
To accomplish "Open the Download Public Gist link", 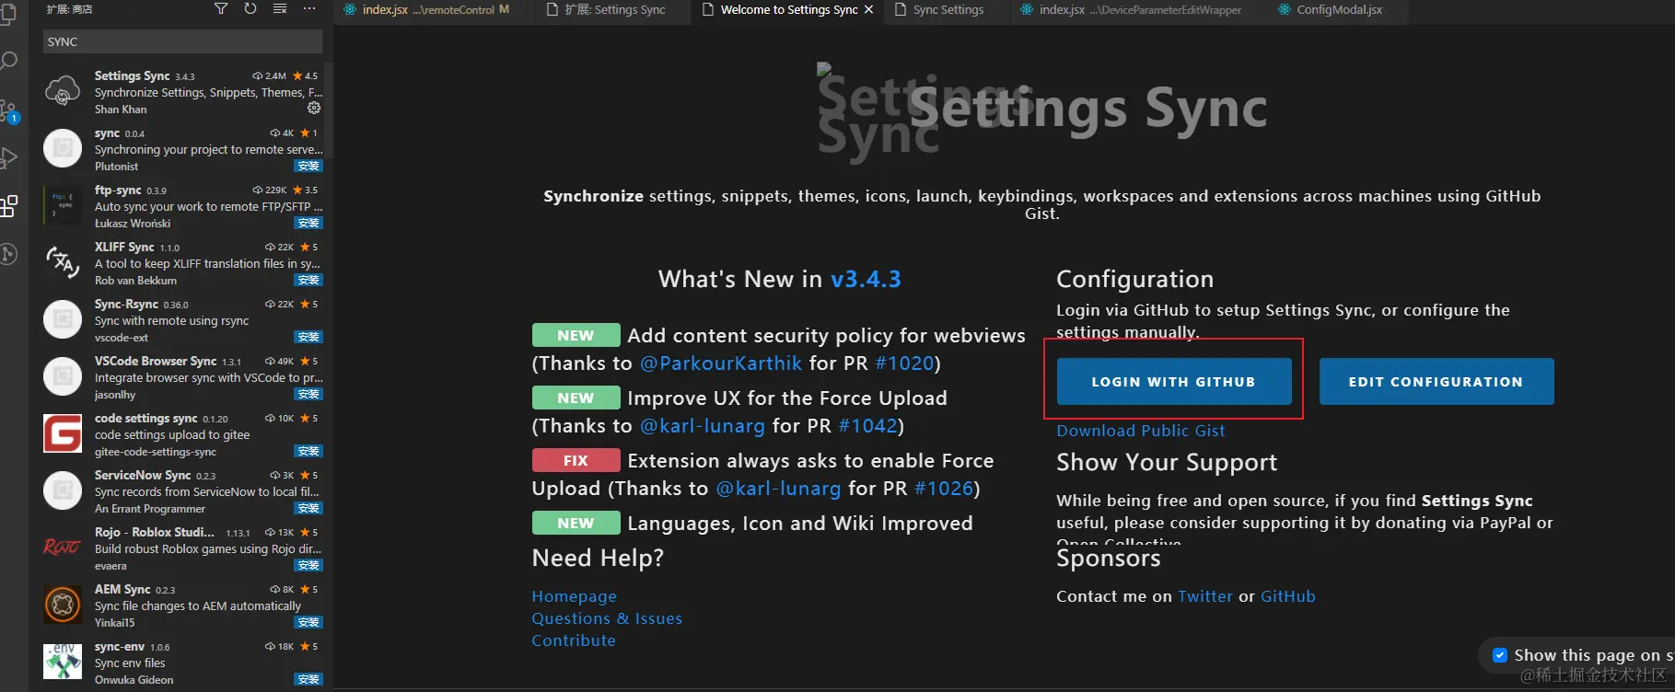I will pos(1140,431).
